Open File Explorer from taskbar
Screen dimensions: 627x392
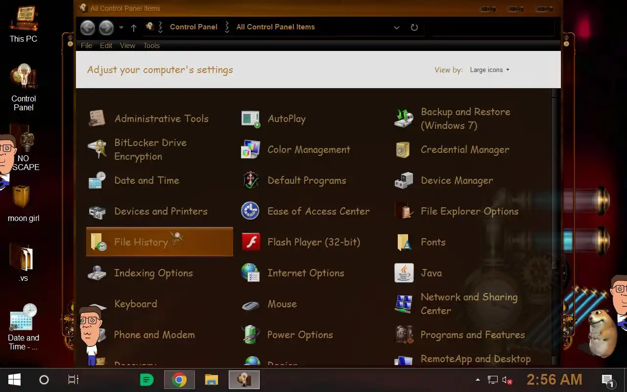pos(211,380)
